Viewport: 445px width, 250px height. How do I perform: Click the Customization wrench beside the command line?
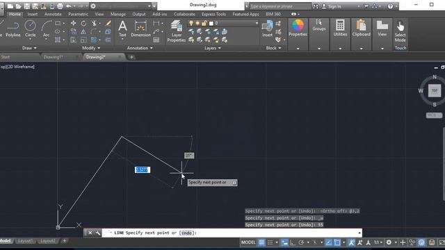[x=98, y=233]
